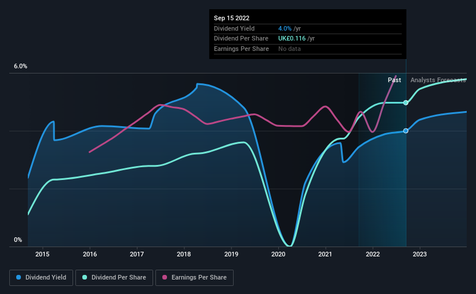Click the 2016 x-axis label
Image resolution: width=476 pixels, height=294 pixels.
pos(90,254)
